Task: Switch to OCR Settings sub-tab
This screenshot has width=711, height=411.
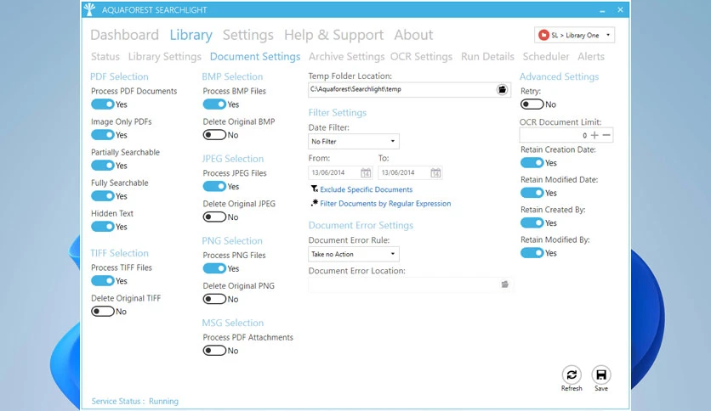Action: coord(421,57)
